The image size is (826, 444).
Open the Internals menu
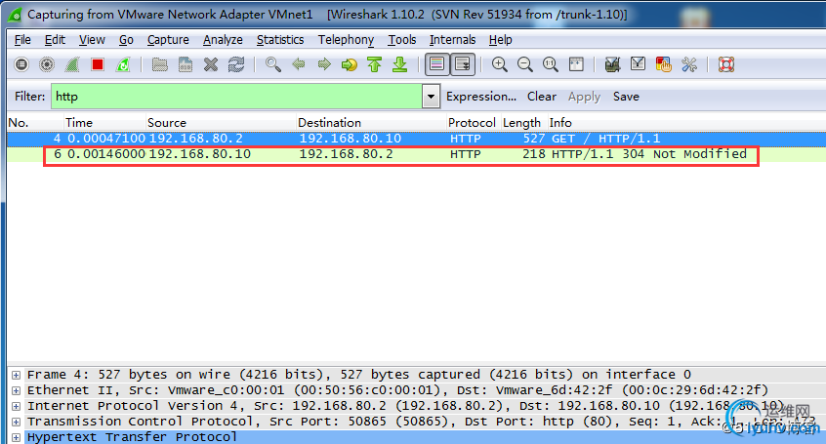pyautogui.click(x=452, y=40)
